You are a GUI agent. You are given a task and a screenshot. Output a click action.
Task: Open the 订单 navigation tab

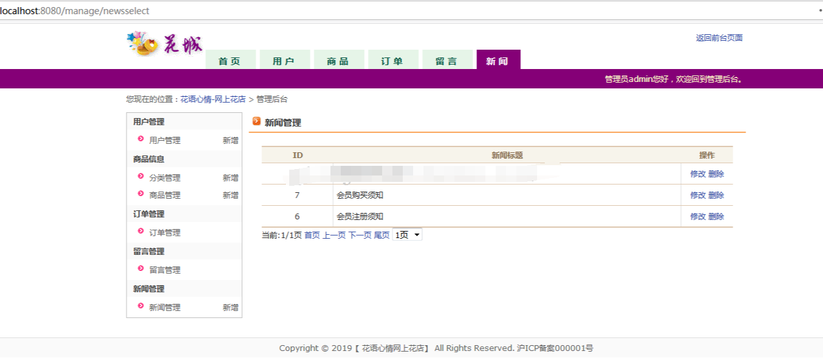(393, 60)
